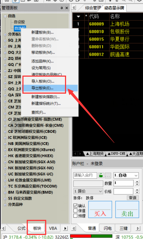
Task: Toggle the 确认 checkbox
Action: [75, 206]
